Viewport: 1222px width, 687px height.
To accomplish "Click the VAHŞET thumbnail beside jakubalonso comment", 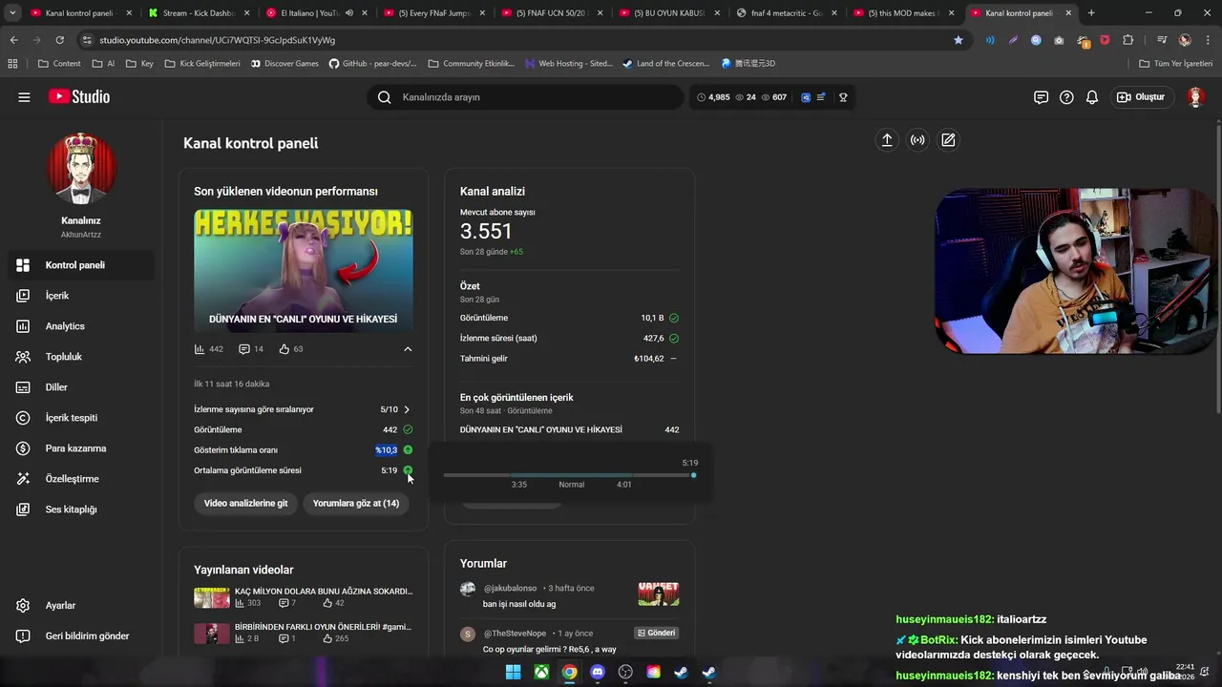I will 659,593.
